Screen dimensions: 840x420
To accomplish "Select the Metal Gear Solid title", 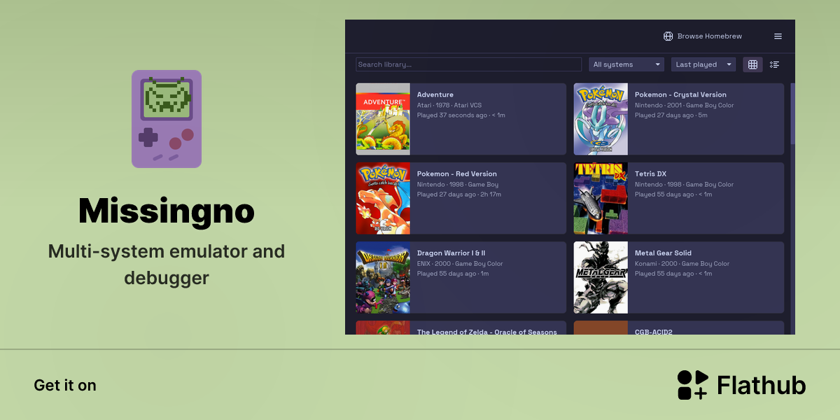I will 663,253.
